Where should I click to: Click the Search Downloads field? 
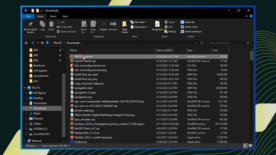(229, 43)
